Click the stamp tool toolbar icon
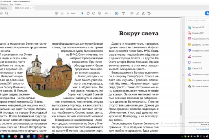Viewport: 209px width, 139px height. (149, 13)
